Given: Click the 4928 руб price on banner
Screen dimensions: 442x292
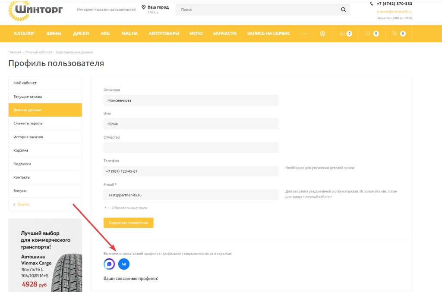Looking at the screenshot, I should point(34,284).
